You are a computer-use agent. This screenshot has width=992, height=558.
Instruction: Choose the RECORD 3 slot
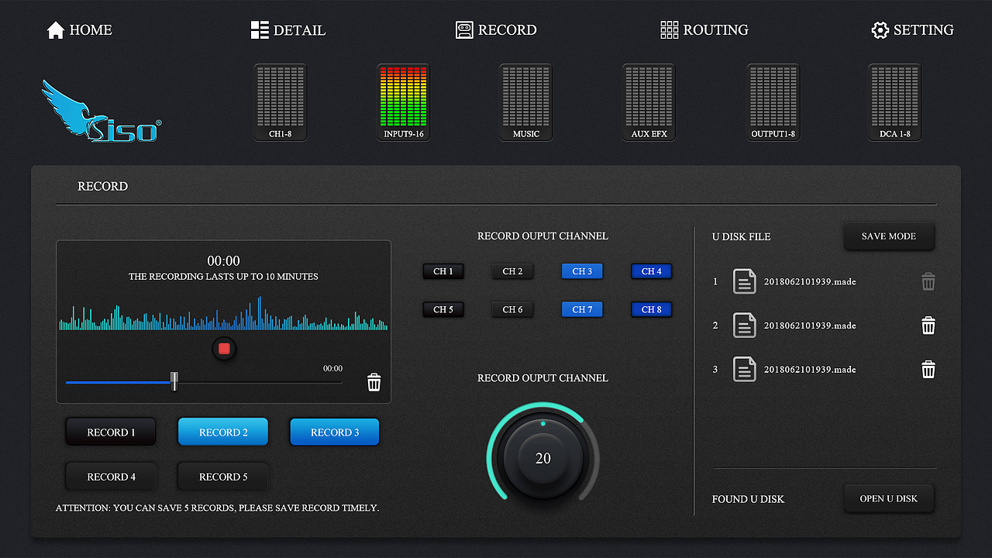point(335,432)
